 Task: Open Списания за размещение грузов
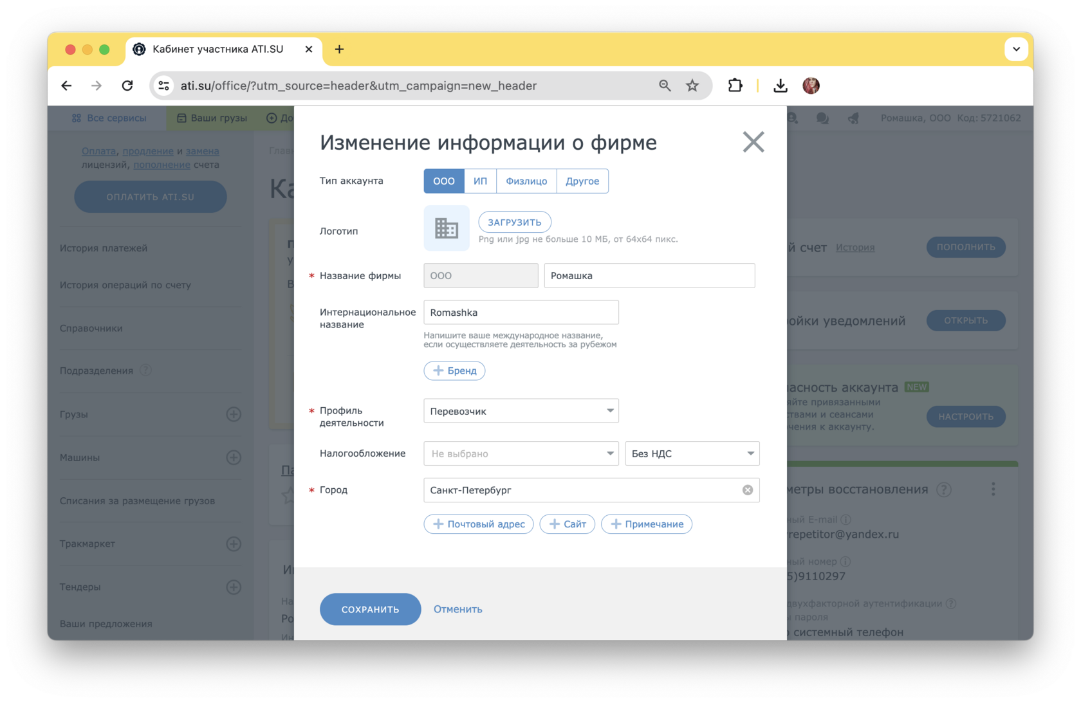(x=137, y=500)
